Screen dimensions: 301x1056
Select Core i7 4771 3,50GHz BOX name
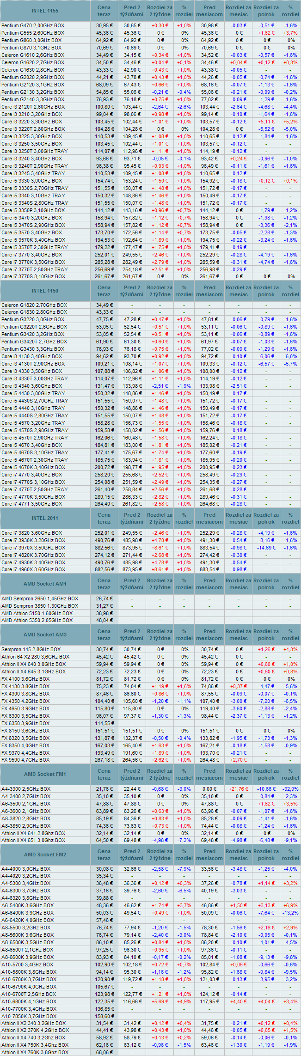click(31, 504)
